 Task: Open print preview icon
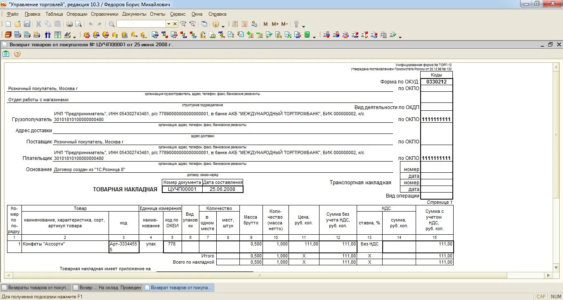coord(78,24)
